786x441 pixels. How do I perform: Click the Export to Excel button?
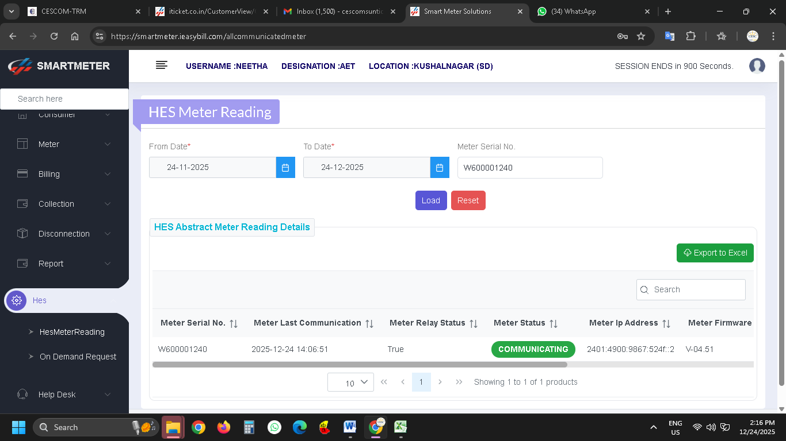tap(715, 253)
